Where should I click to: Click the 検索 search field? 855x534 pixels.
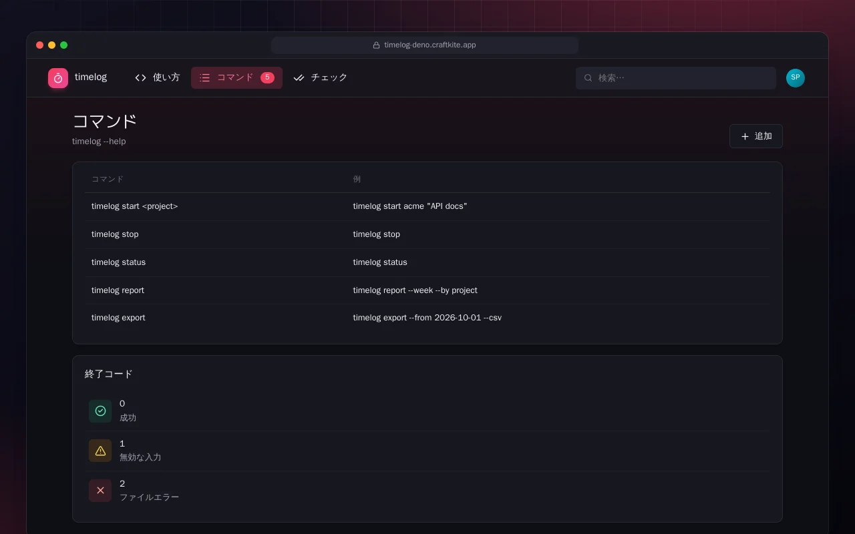pos(676,78)
